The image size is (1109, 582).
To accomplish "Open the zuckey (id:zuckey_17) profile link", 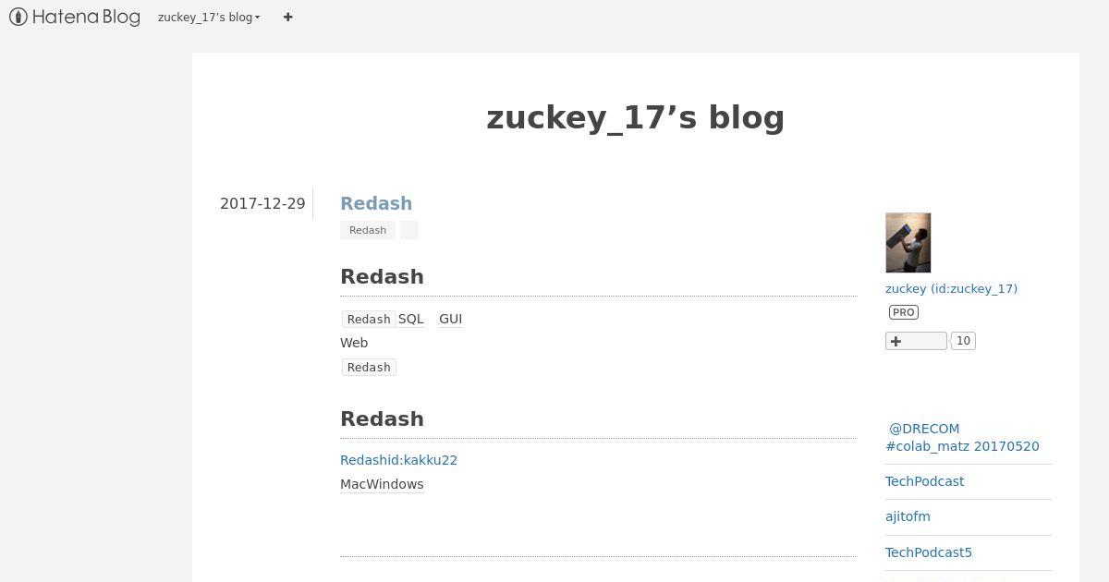I will pos(951,288).
